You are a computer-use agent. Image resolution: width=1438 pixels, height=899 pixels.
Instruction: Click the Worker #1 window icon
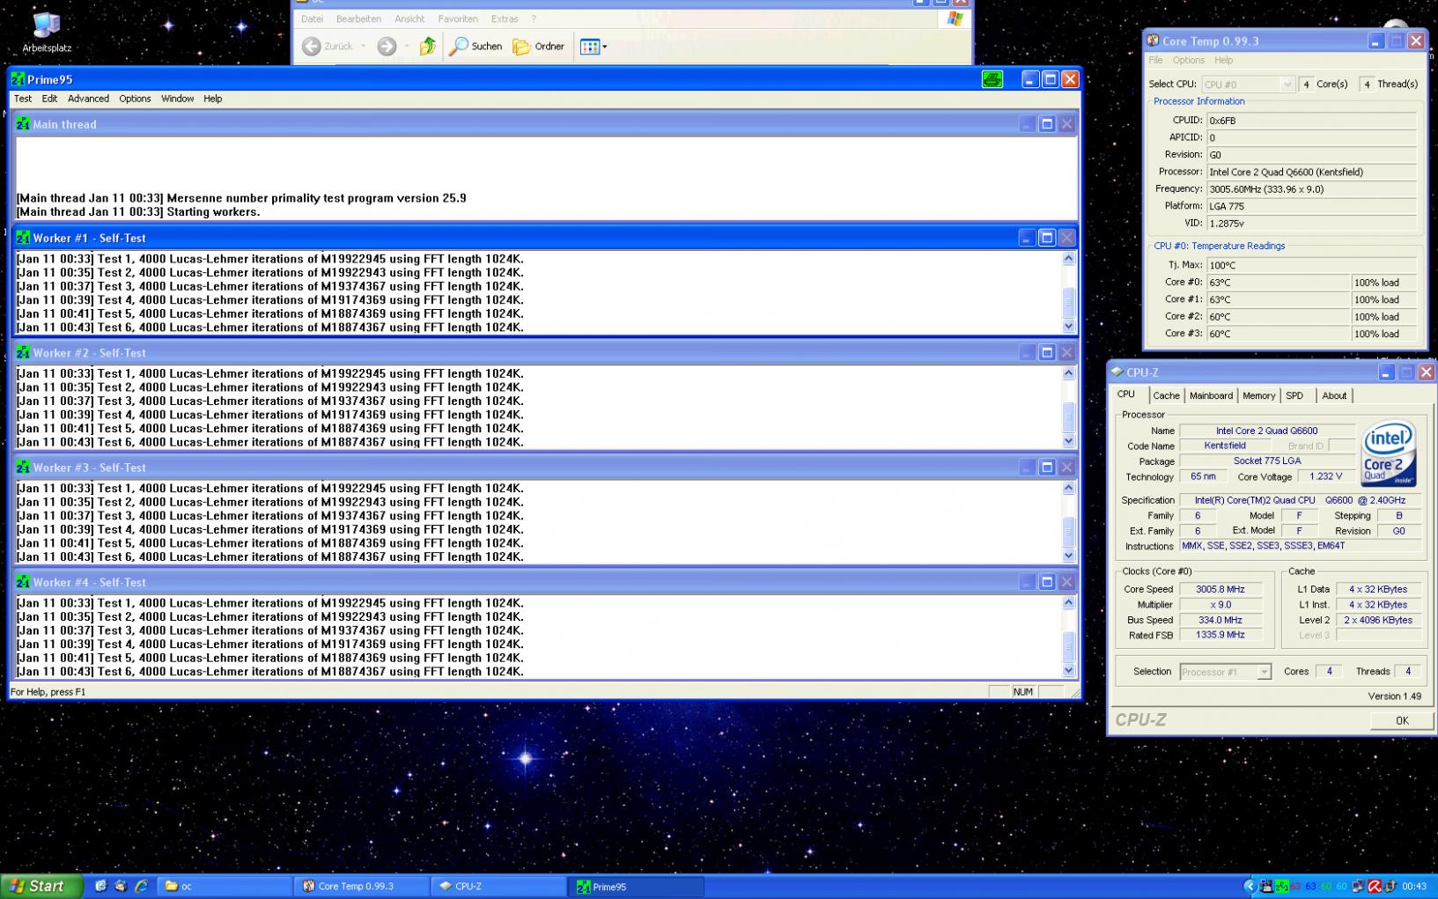coord(23,238)
